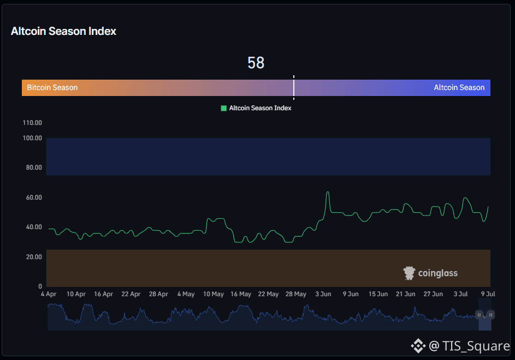Click the white index marker on gradient bar
515x360 pixels.
pyautogui.click(x=294, y=87)
